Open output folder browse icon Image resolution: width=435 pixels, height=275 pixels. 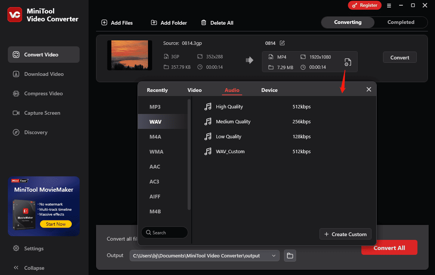tap(290, 256)
